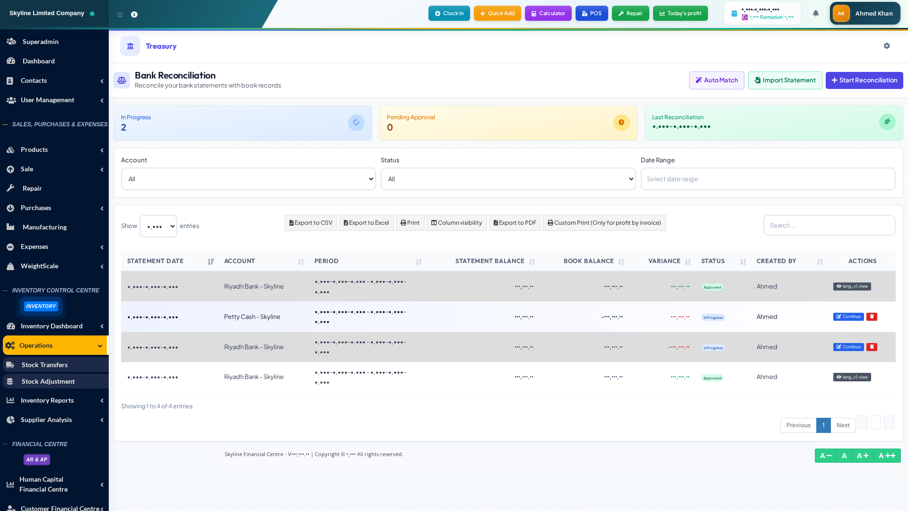This screenshot has width=908, height=511.
Task: Delete the Petty Cash reconciliation row
Action: (x=872, y=317)
